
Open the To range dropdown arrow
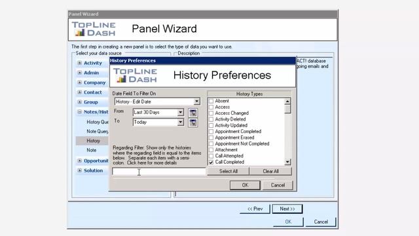181,123
